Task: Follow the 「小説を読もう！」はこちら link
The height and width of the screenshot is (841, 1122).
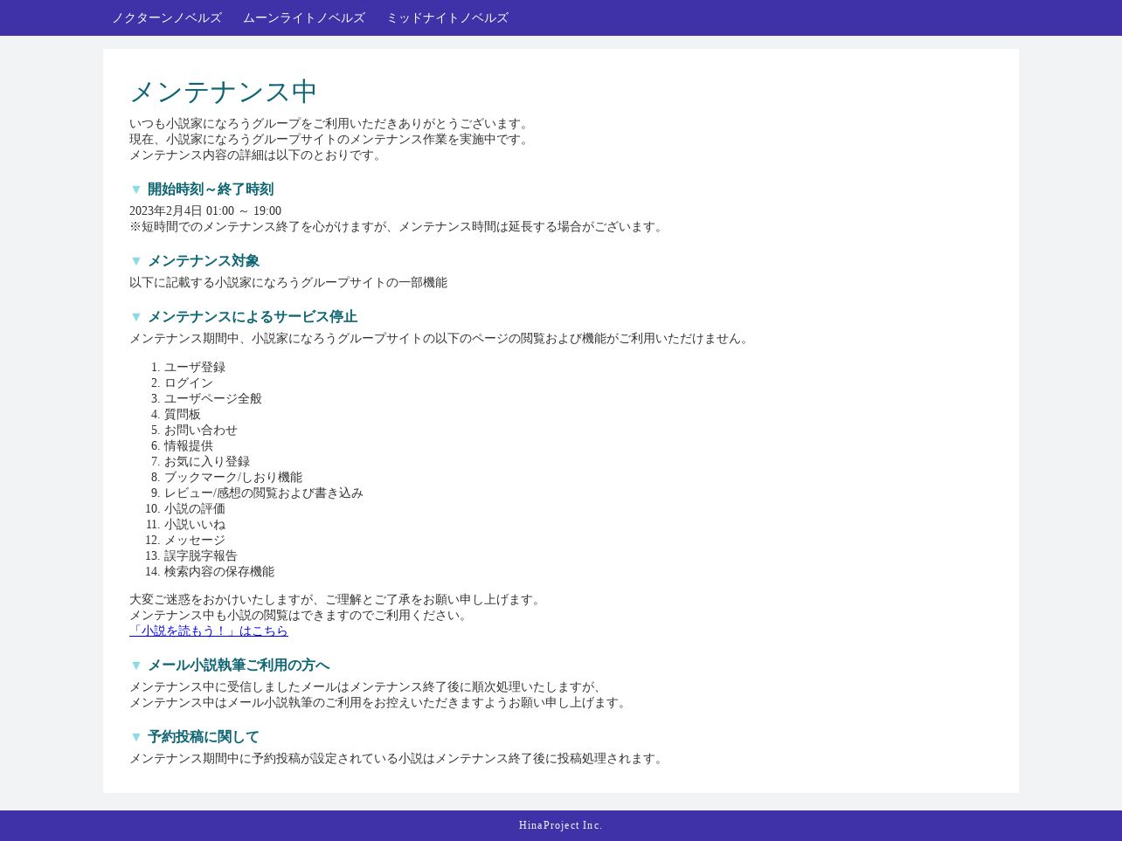Action: pyautogui.click(x=209, y=631)
